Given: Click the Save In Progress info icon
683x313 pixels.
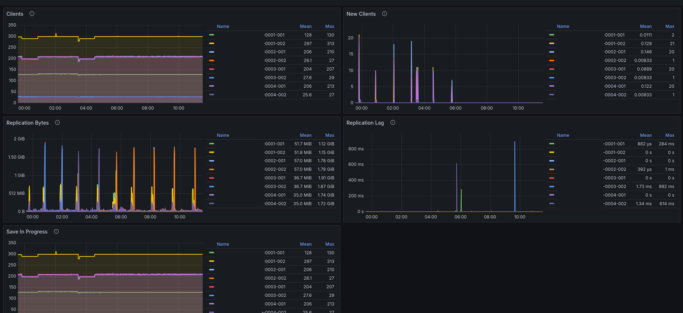Looking at the screenshot, I should coord(56,231).
